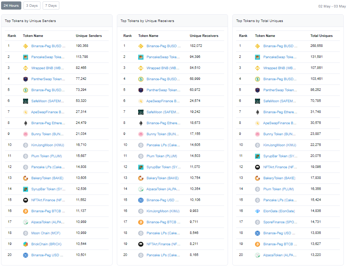Image resolution: width=347 pixels, height=268 pixels.
Task: Click the 8,165 unique receivers value
Action: (x=194, y=255)
